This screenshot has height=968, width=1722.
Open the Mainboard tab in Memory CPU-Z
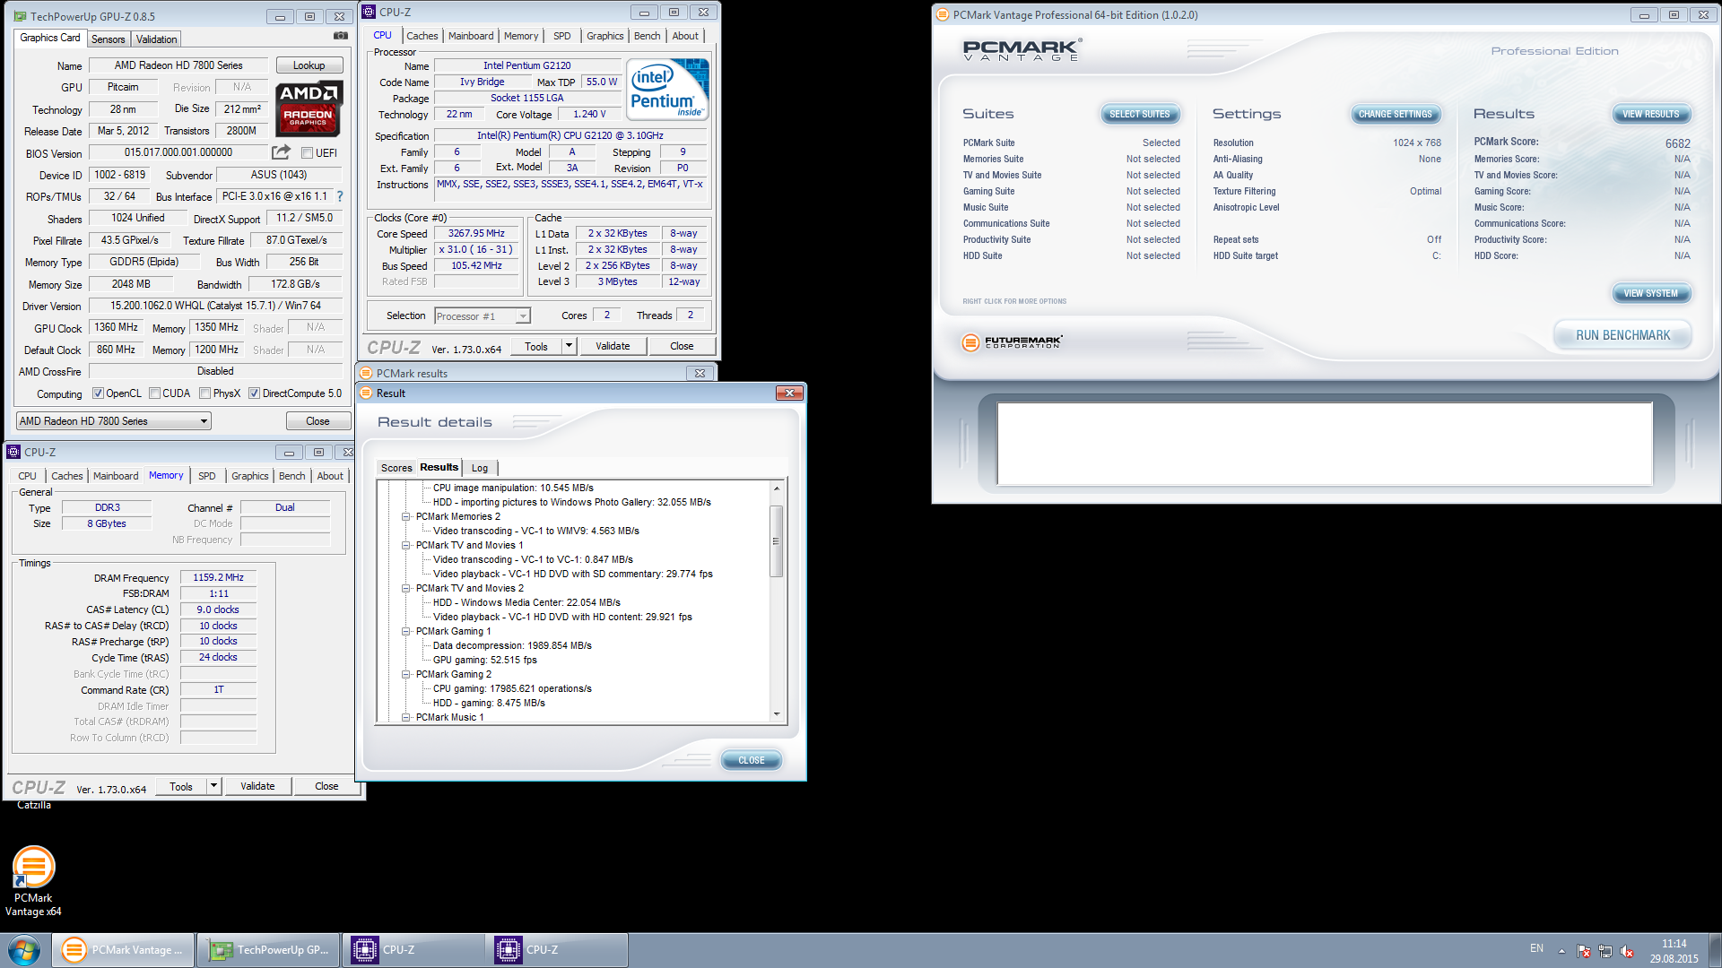[116, 476]
